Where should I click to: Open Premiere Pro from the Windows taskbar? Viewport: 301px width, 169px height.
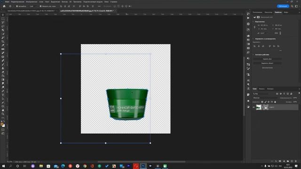tap(128, 166)
